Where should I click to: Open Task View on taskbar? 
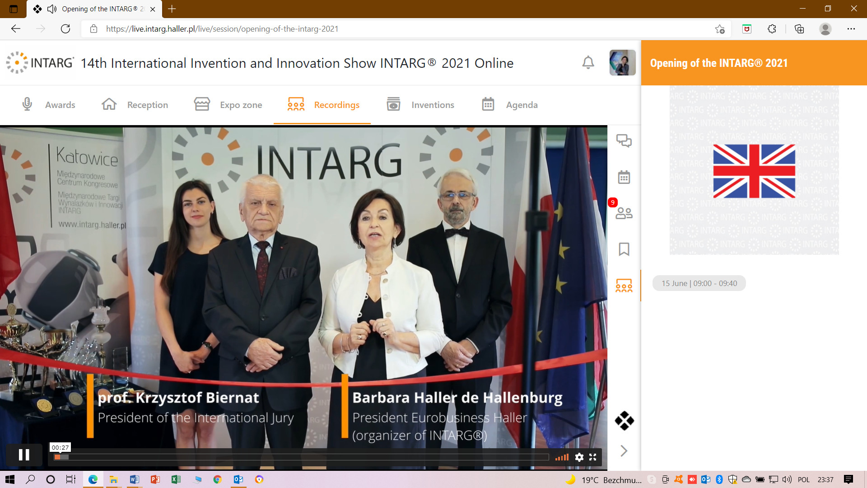(x=71, y=479)
